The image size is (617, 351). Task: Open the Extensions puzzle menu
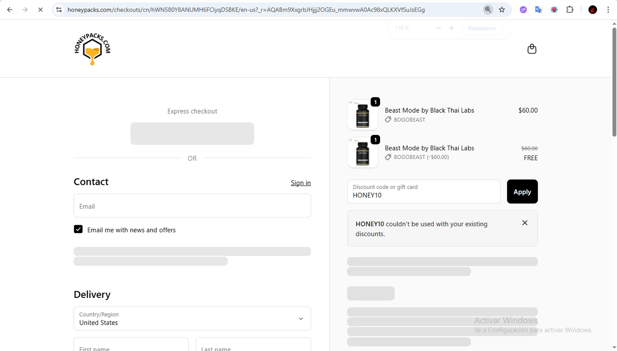(x=570, y=9)
